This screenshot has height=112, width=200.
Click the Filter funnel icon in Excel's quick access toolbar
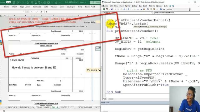(x=32, y=2)
